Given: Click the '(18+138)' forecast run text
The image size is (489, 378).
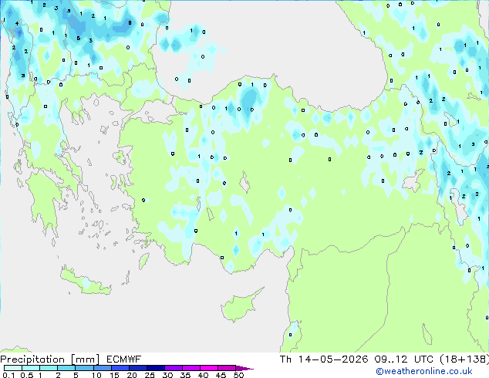Looking at the screenshot, I should click(x=464, y=359).
